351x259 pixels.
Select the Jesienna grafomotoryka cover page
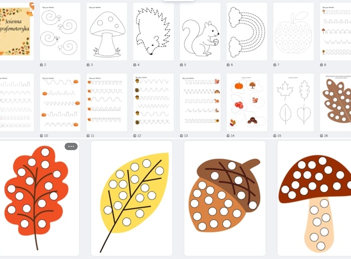[17, 32]
